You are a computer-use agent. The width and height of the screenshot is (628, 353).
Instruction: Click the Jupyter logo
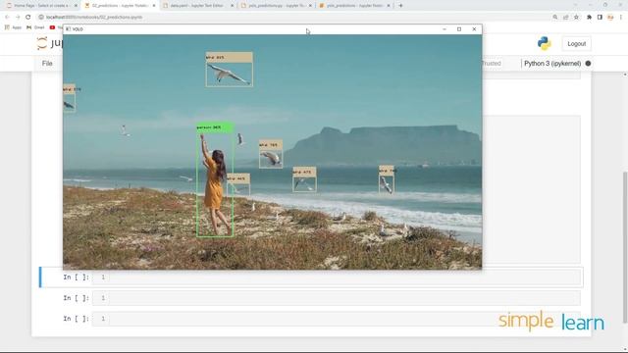click(50, 43)
